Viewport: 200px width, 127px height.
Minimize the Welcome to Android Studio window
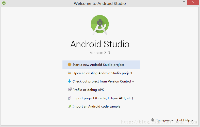(x=177, y=3)
